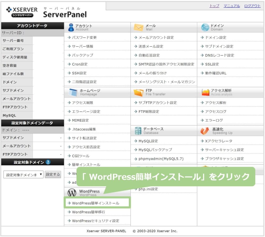Open SSL設定

click(212, 64)
